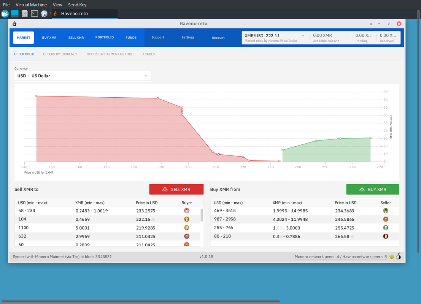The image size is (421, 304).
Task: Switch to the TRADES sub-tab
Action: tap(149, 54)
